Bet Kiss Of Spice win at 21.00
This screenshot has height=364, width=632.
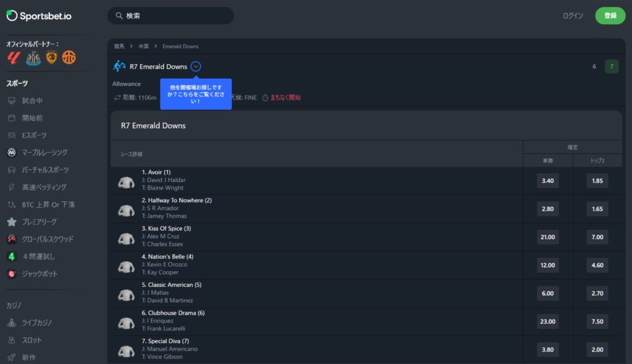548,237
